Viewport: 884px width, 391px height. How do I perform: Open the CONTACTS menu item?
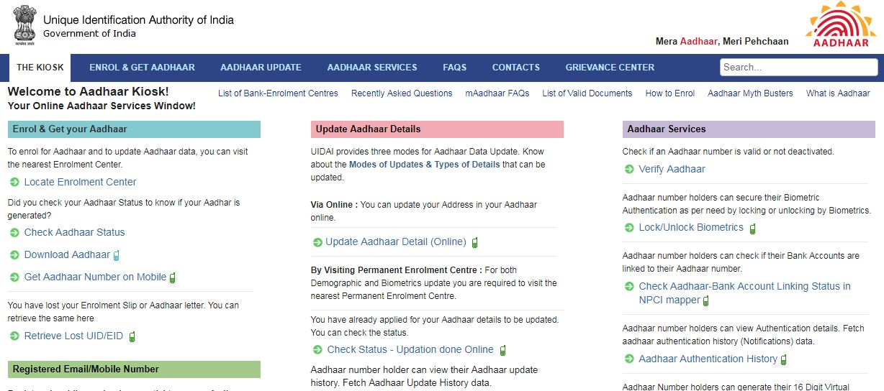516,68
